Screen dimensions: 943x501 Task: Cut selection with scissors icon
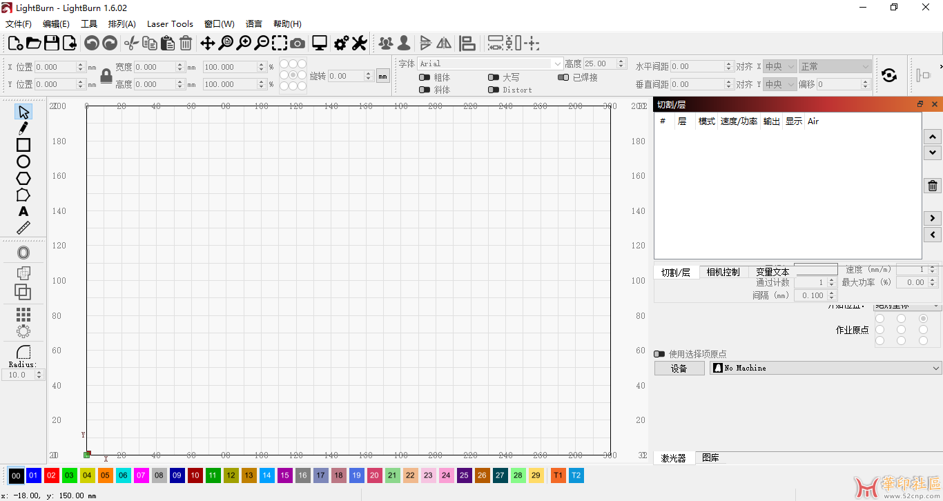point(131,43)
